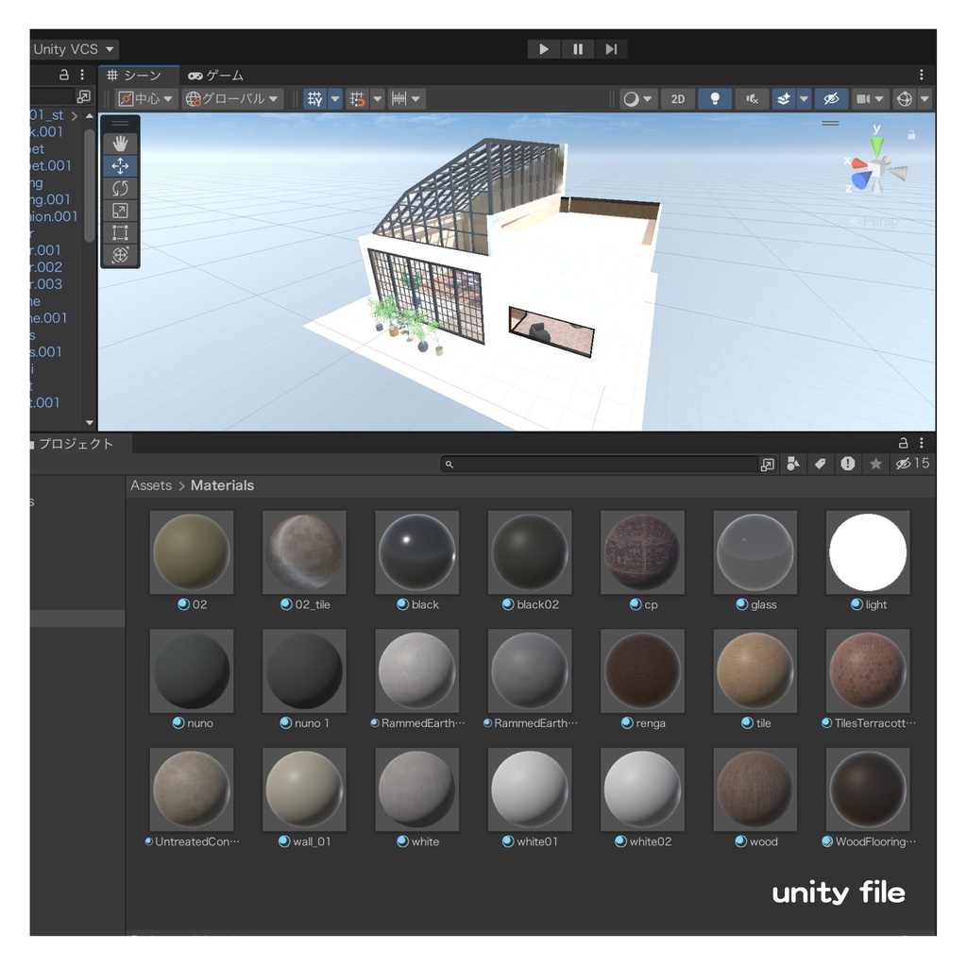Click the red X axis cone
967x967 pixels.
pyautogui.click(x=858, y=164)
